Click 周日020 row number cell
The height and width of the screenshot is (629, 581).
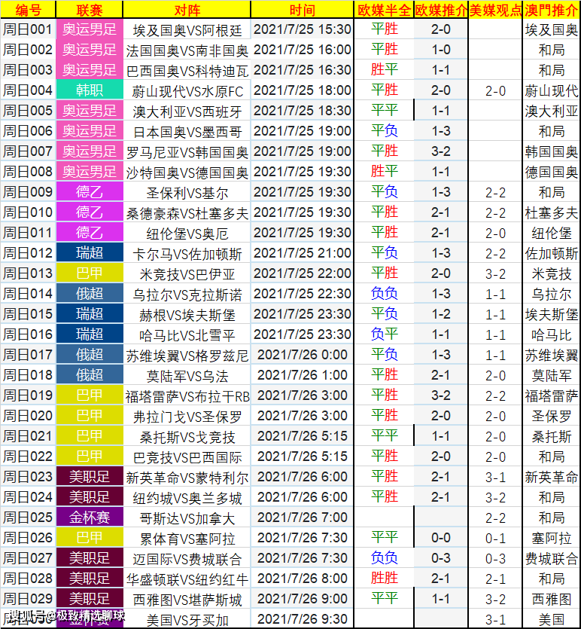28,416
